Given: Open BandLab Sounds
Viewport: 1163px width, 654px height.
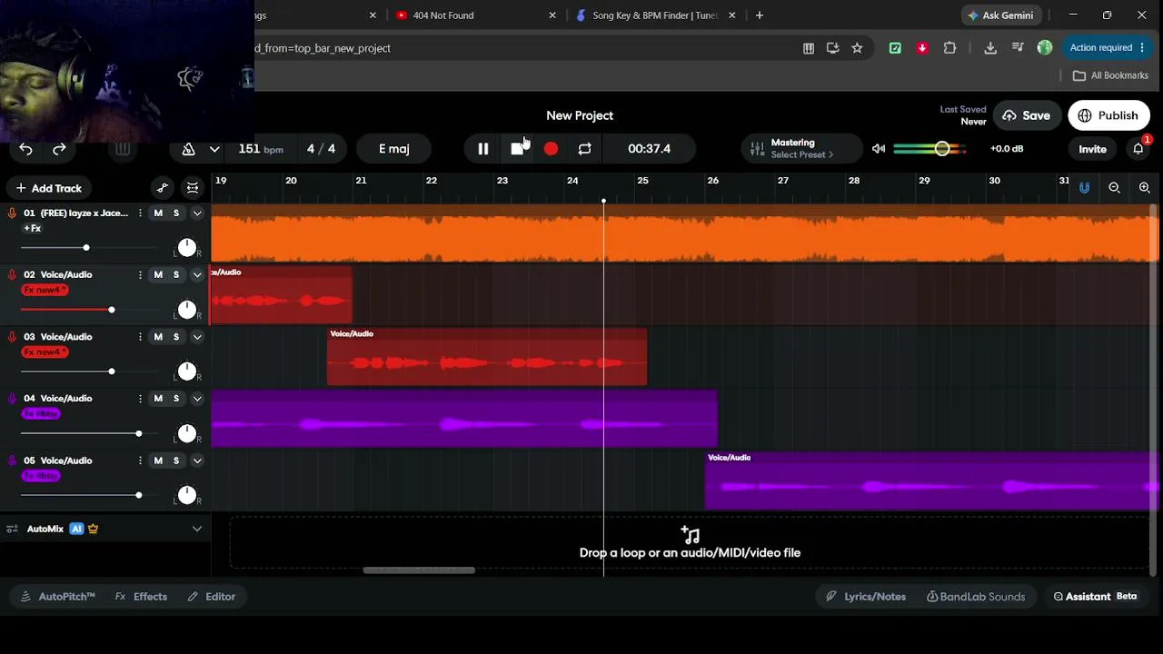Looking at the screenshot, I should (976, 597).
